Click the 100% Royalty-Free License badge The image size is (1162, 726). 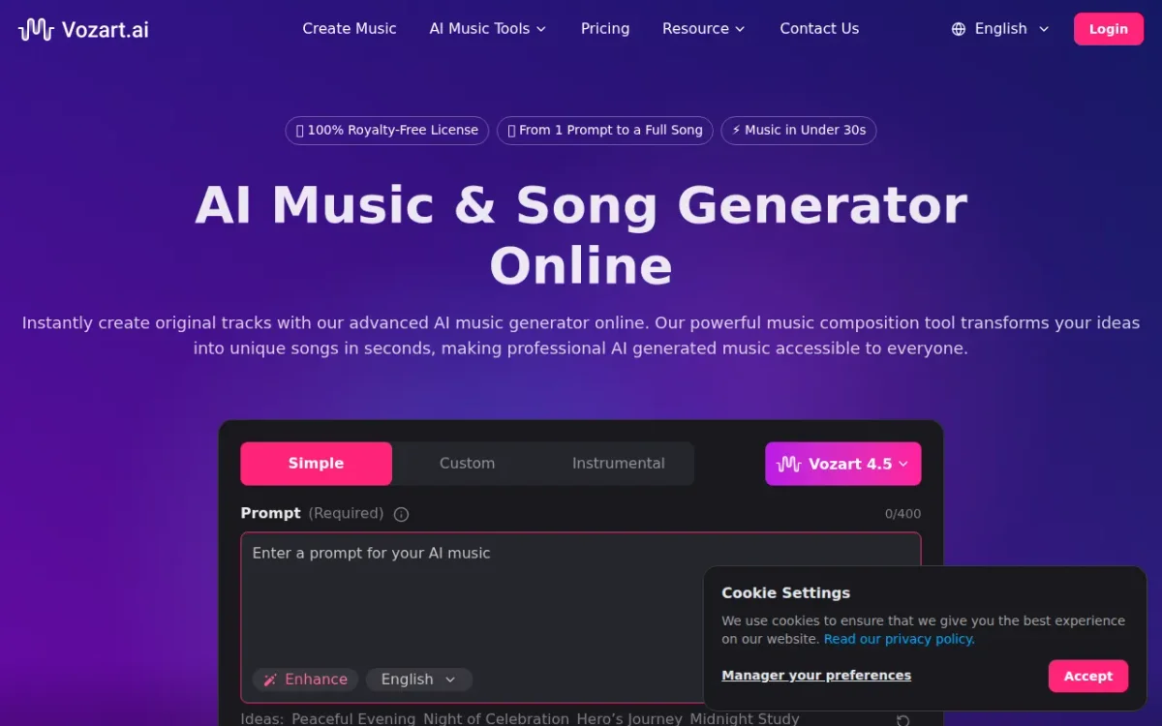coord(386,130)
